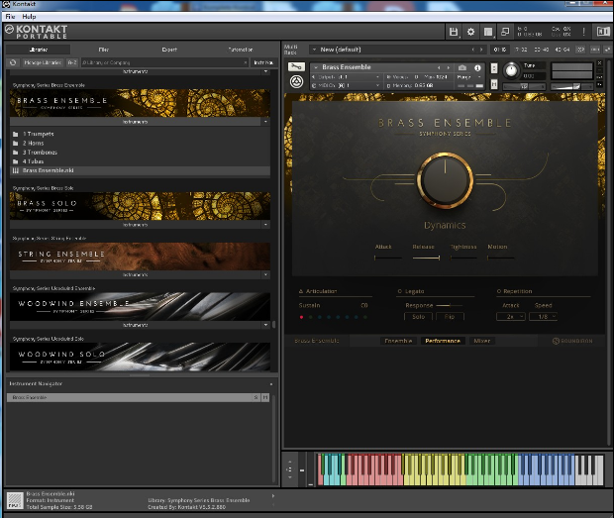This screenshot has width=614, height=518.
Task: Open the File menu
Action: pos(10,17)
